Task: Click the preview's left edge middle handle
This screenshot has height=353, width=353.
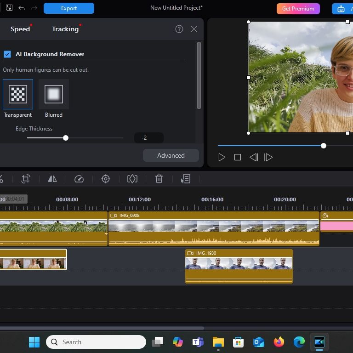Action: [x=248, y=77]
